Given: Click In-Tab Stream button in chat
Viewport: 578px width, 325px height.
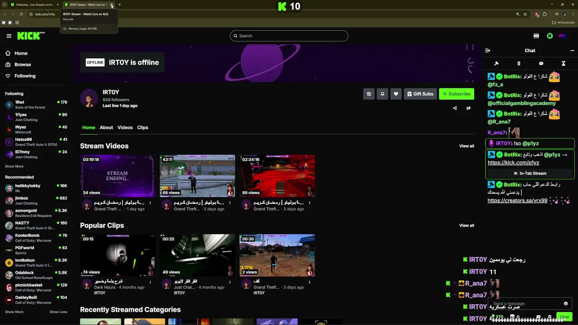Looking at the screenshot, I should (x=530, y=173).
